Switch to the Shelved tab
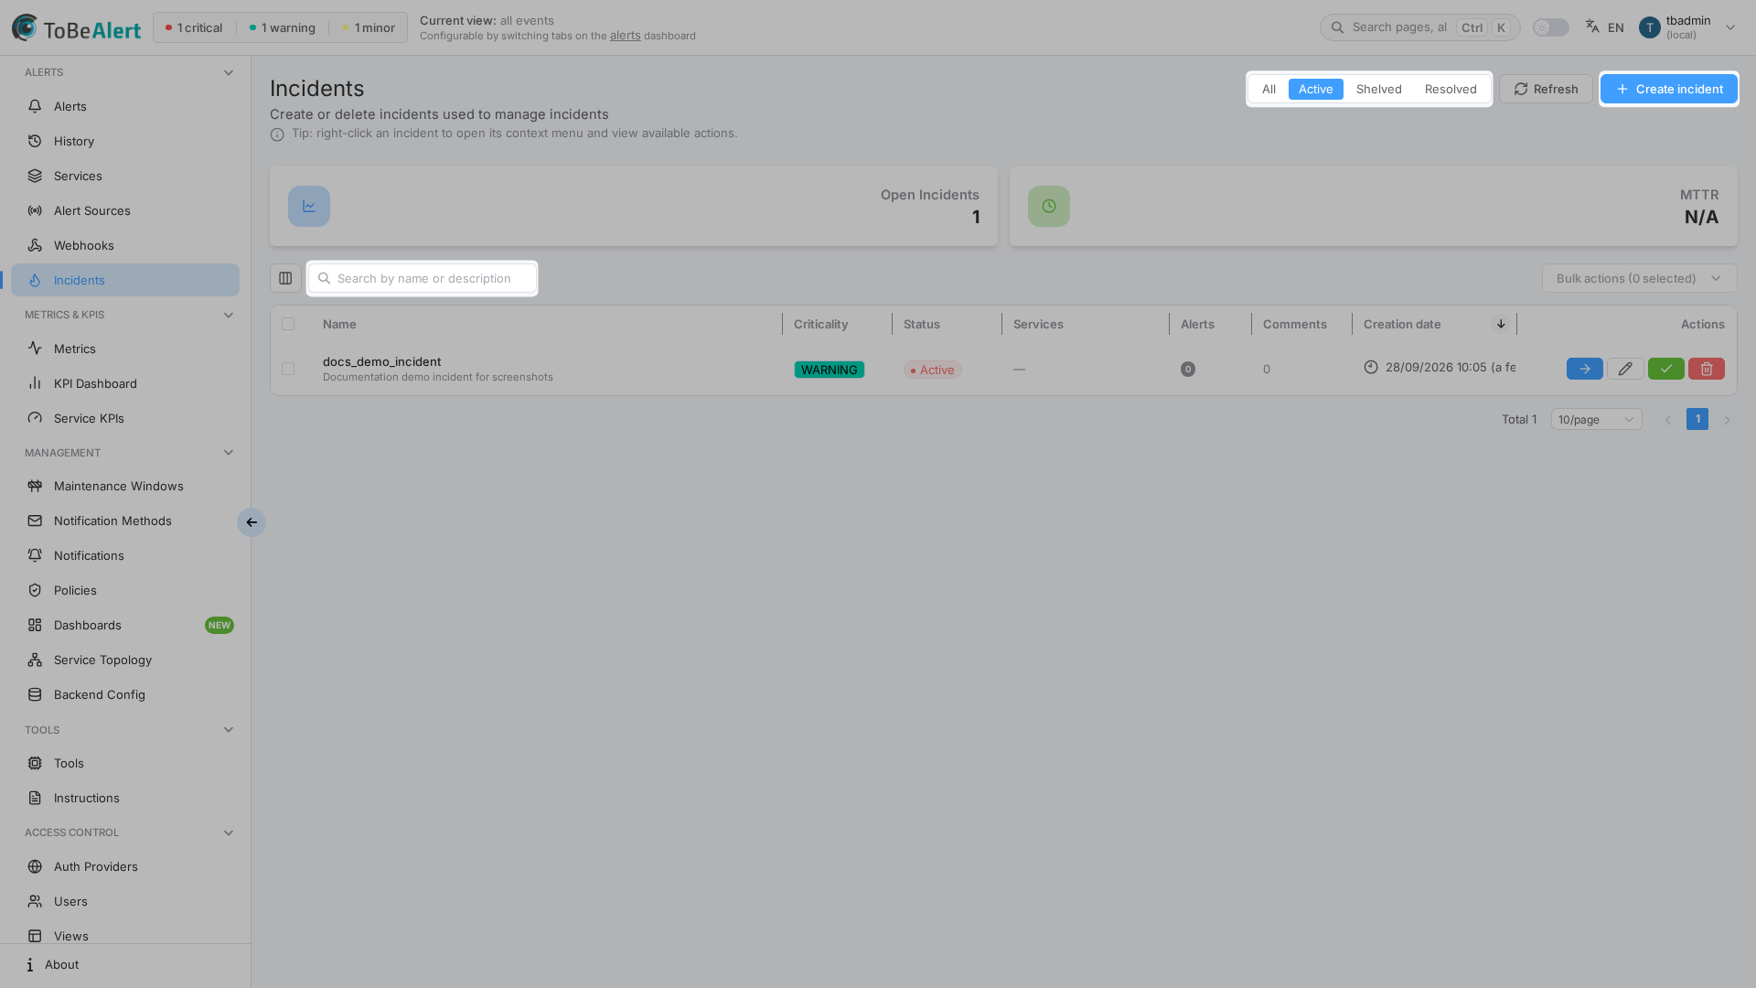Image resolution: width=1756 pixels, height=988 pixels. pos(1378,89)
